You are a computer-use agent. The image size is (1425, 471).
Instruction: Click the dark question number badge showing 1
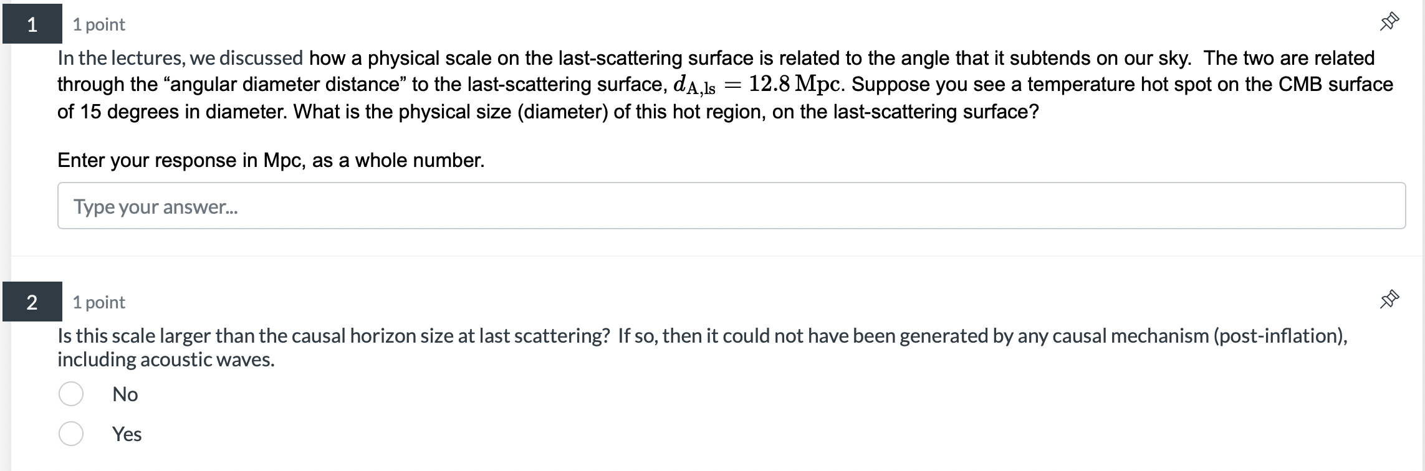pos(31,24)
